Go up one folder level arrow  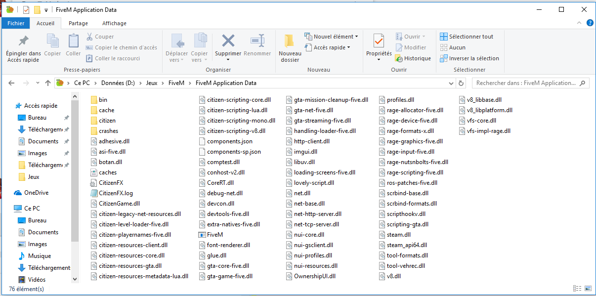(x=48, y=83)
